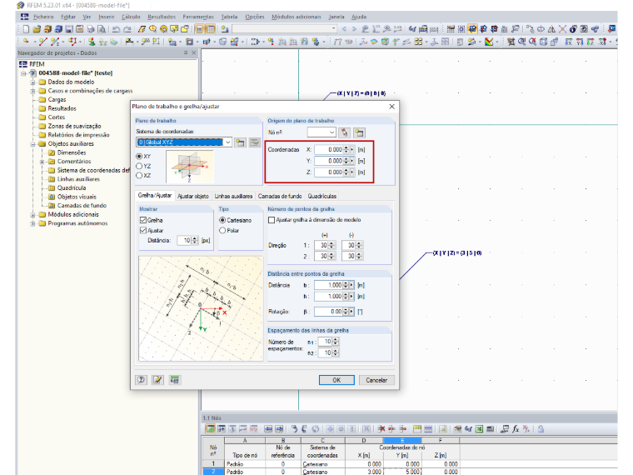
Task: Switch to the Linhas auxiliares tab
Action: point(233,197)
